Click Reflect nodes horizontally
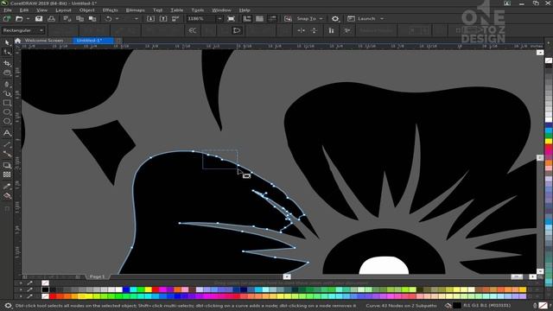Screen dimensions: 553x311 pyautogui.click(x=302, y=31)
